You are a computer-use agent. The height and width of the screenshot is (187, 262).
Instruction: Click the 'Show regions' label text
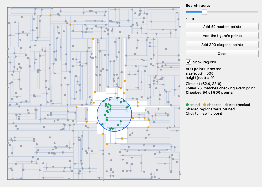click(205, 62)
